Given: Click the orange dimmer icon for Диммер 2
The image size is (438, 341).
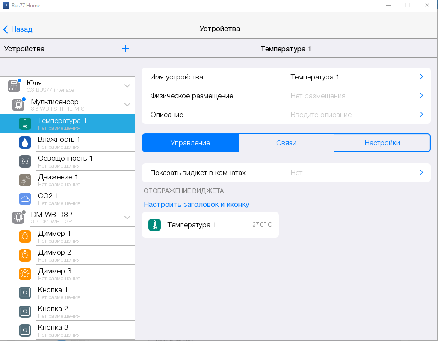Looking at the screenshot, I should tap(25, 255).
